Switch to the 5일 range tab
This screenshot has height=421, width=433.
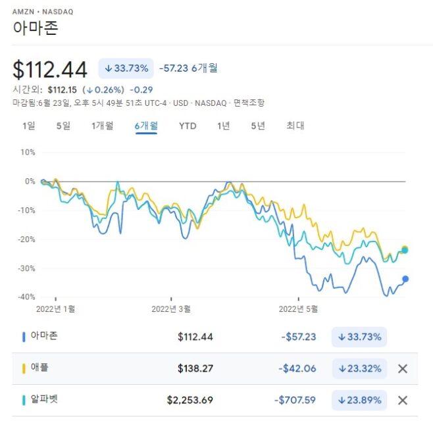[x=63, y=126]
